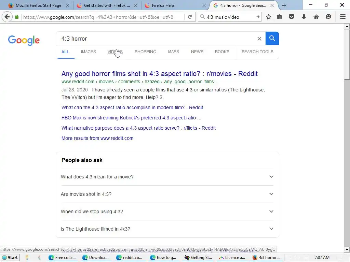Image resolution: width=350 pixels, height=262 pixels.
Task: Open 'Downloa...' taskbar item
Action: (96, 258)
